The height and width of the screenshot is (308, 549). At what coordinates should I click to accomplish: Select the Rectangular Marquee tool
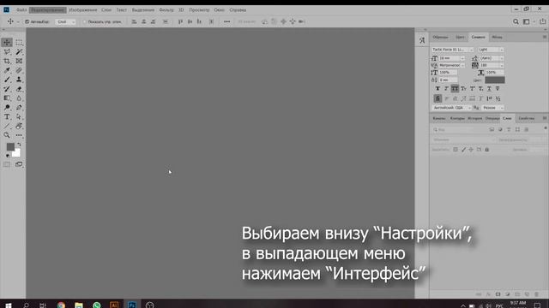coord(19,42)
